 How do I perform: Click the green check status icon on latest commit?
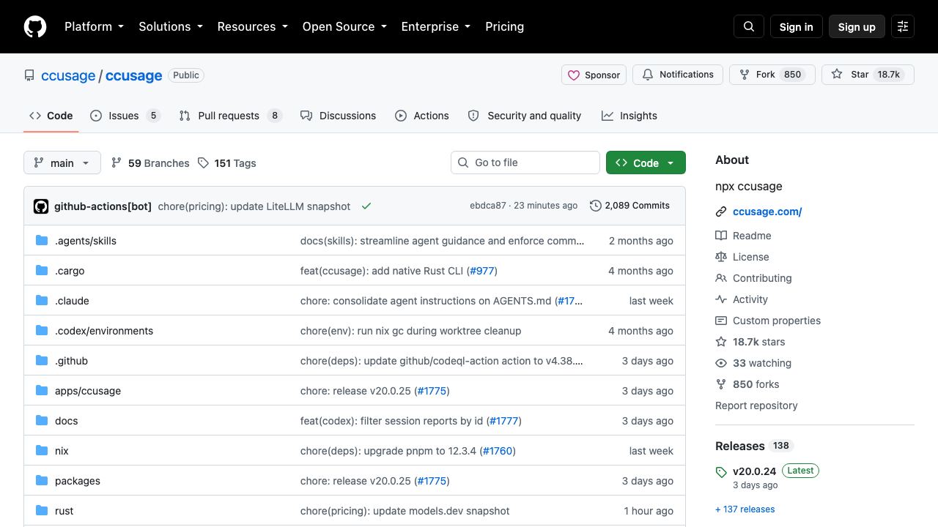coord(366,206)
